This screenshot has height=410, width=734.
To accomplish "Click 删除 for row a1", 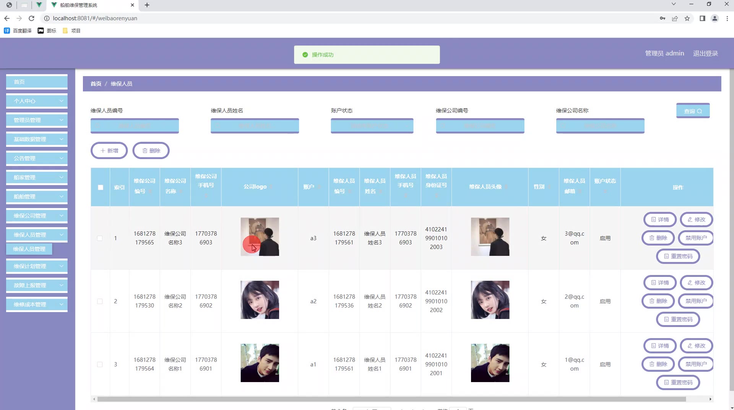I will (x=658, y=364).
